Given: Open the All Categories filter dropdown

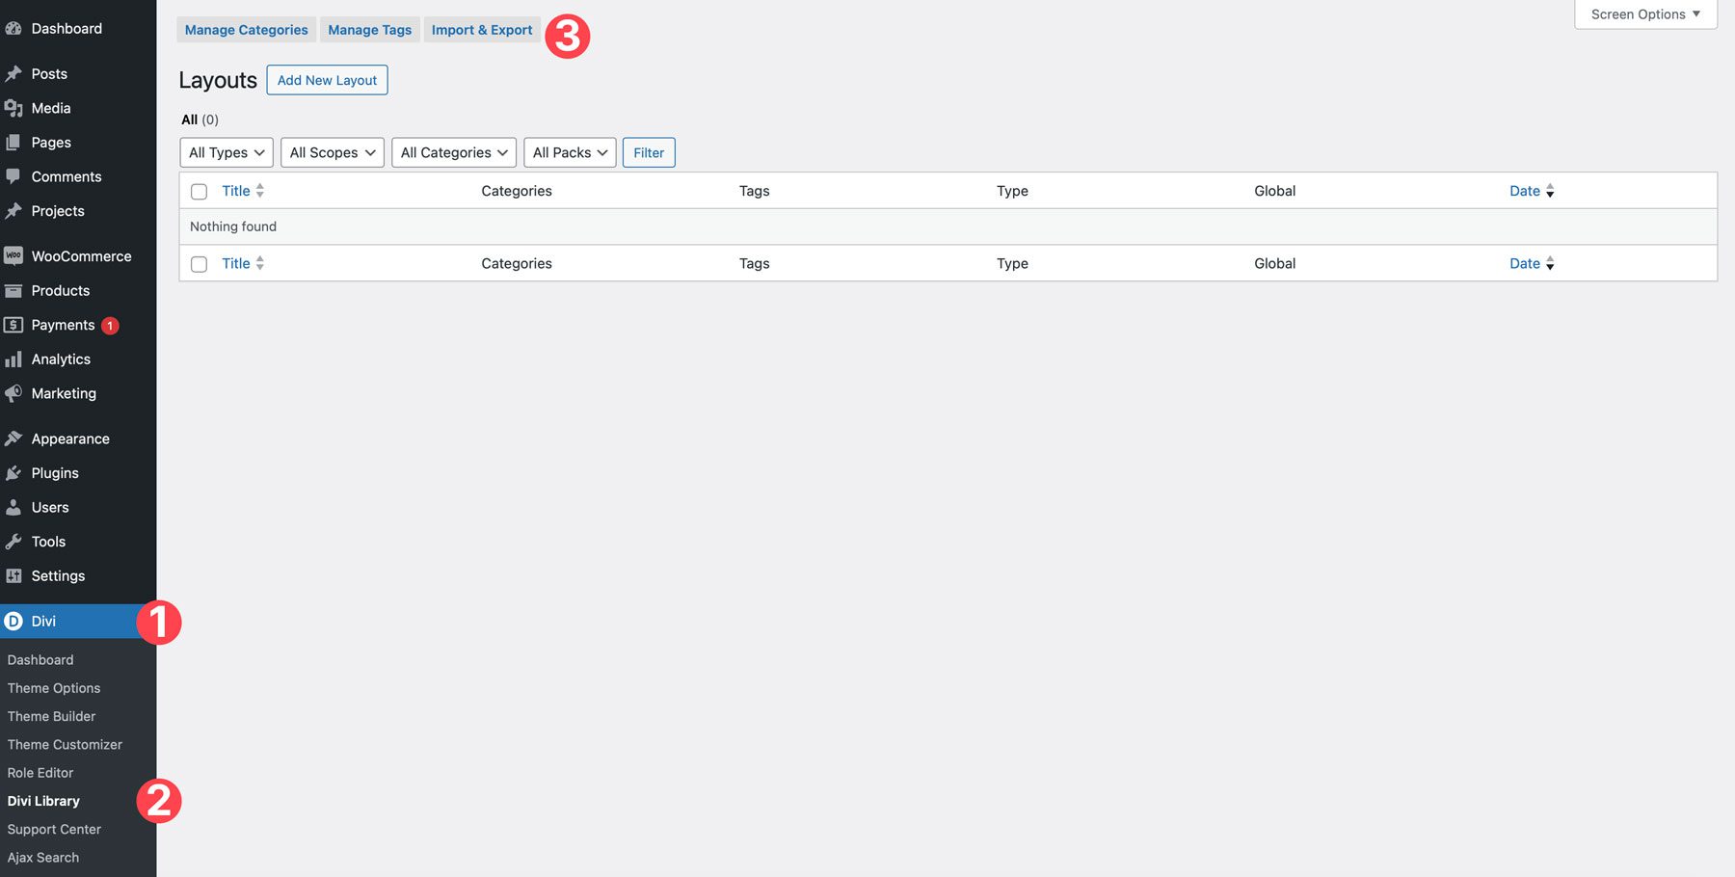Looking at the screenshot, I should (x=454, y=152).
